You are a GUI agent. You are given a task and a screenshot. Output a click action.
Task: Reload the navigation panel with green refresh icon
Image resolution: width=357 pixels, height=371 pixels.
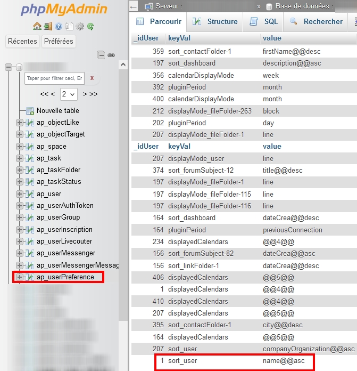90,26
